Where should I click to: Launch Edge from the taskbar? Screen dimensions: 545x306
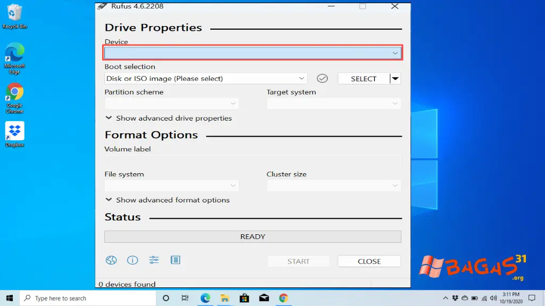tap(205, 298)
